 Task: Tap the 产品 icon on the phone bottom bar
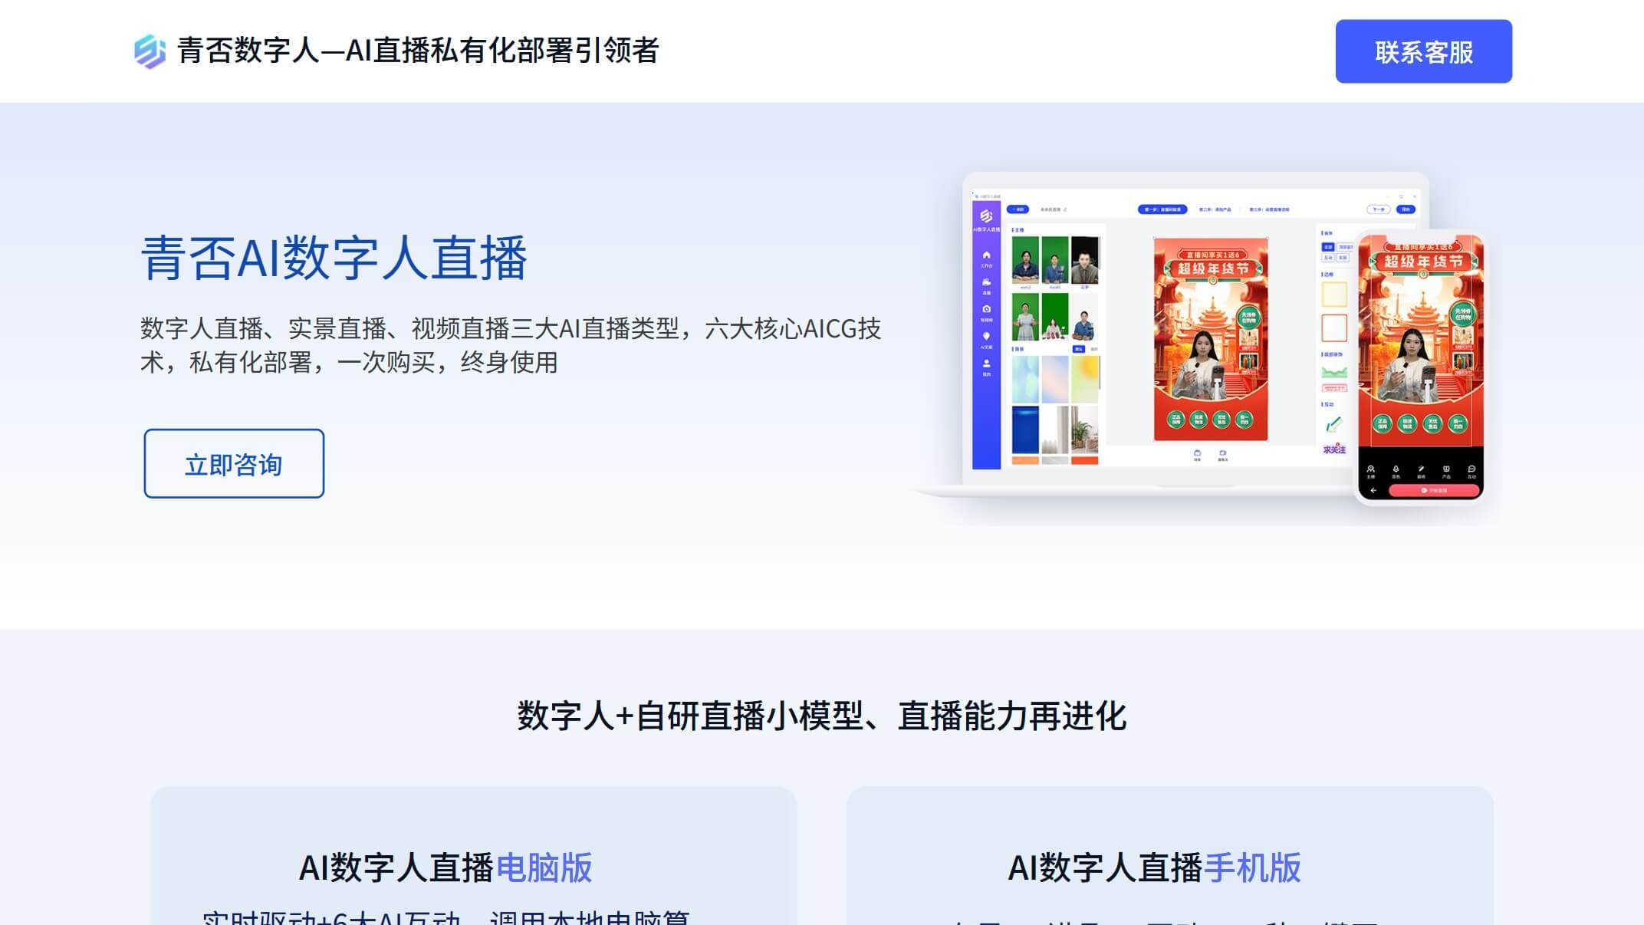pyautogui.click(x=1446, y=469)
